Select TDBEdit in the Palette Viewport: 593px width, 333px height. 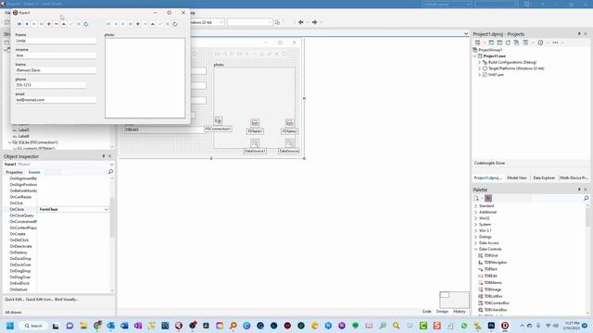tap(490, 276)
